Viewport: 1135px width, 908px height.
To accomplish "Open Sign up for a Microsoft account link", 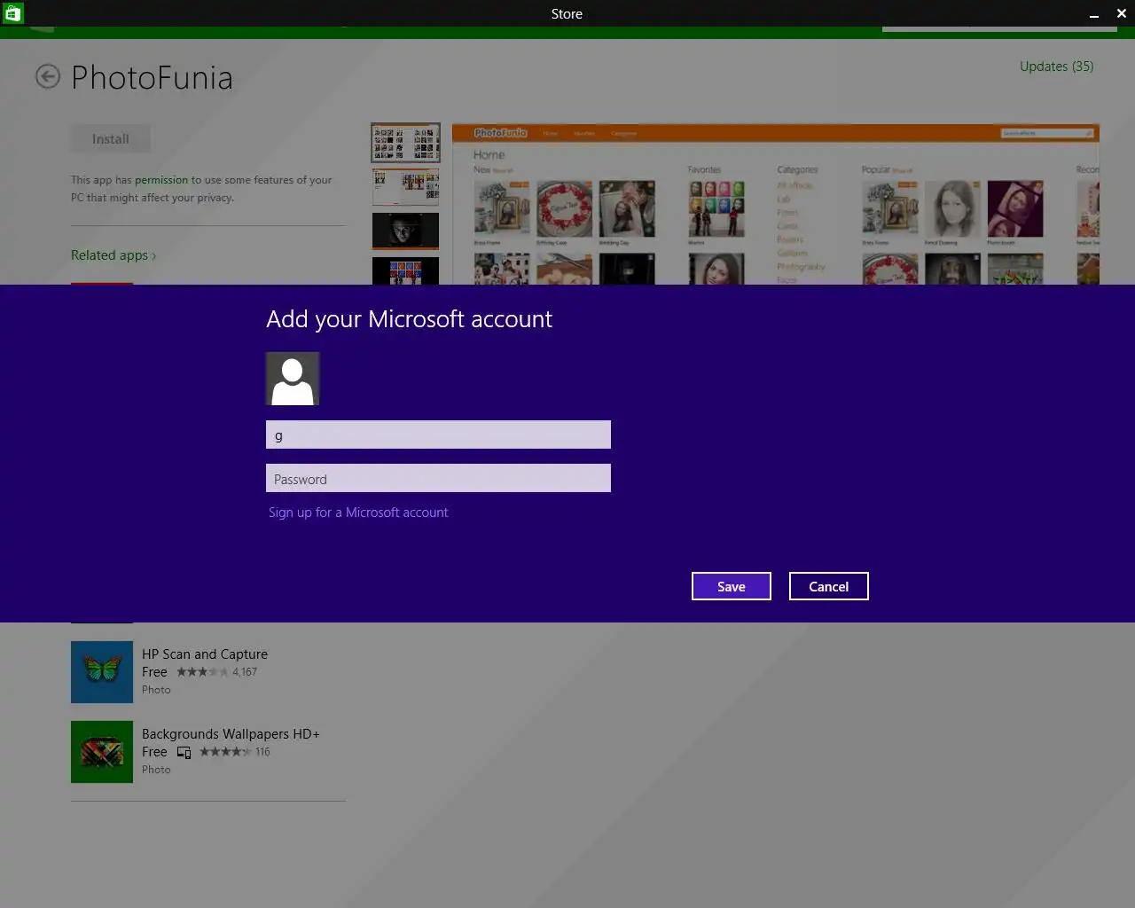I will point(358,513).
